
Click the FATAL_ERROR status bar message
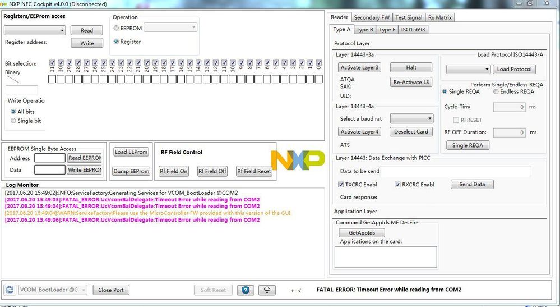[x=389, y=290]
